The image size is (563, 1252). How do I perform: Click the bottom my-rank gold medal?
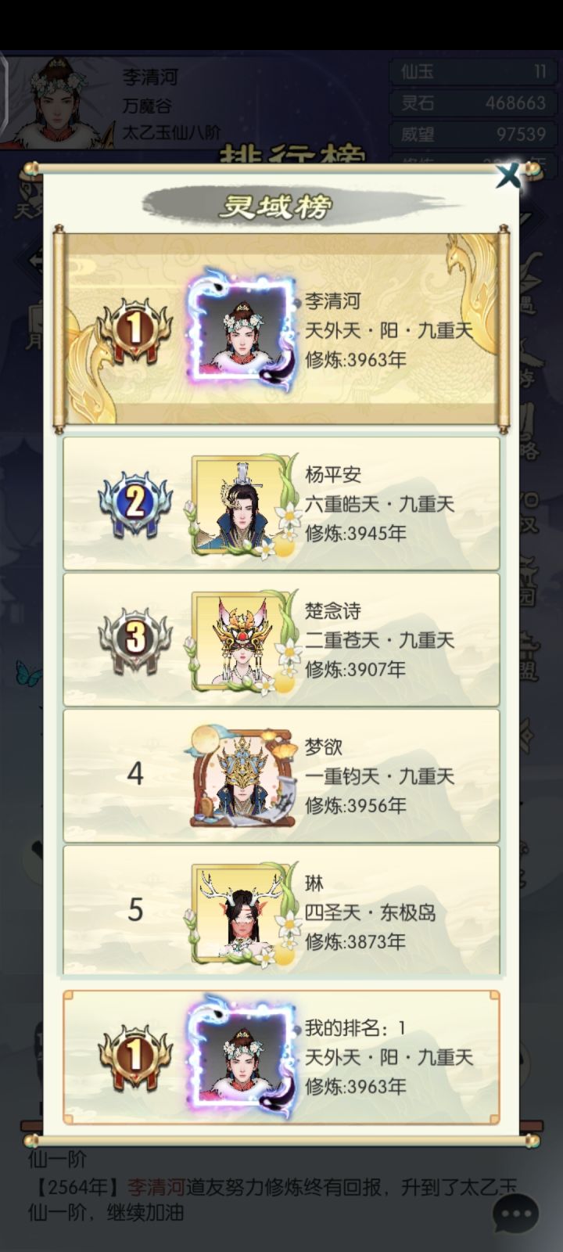[134, 1056]
